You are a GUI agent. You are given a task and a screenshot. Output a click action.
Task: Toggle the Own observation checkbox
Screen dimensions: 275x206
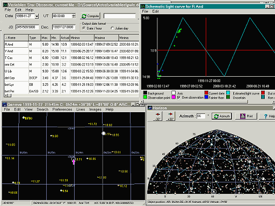[x=178, y=98]
